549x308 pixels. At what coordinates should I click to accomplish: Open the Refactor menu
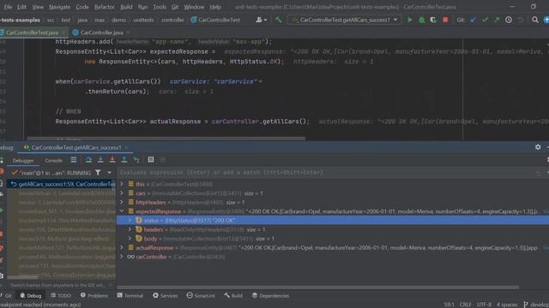(105, 7)
